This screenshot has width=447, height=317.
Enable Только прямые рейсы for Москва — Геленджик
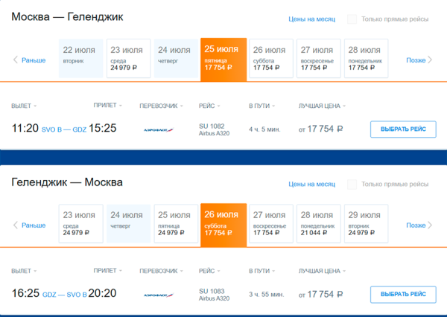click(352, 19)
